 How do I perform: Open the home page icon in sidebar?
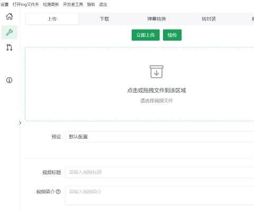coord(10,16)
